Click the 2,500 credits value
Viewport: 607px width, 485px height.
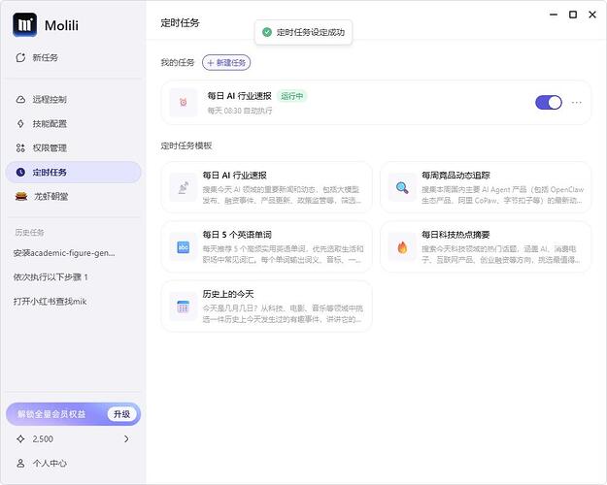point(43,438)
